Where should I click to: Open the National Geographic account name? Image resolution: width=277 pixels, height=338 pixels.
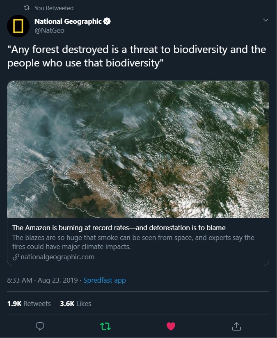68,21
